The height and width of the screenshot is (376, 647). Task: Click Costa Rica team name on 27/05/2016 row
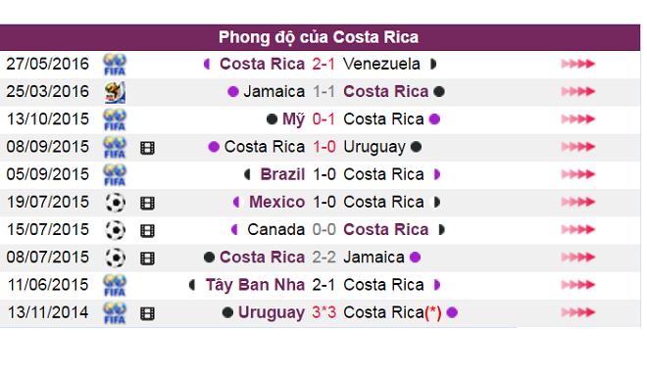[262, 64]
